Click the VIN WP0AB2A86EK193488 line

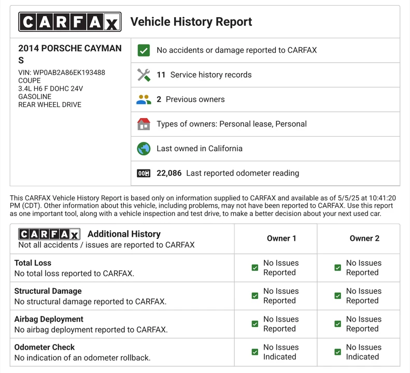62,73
